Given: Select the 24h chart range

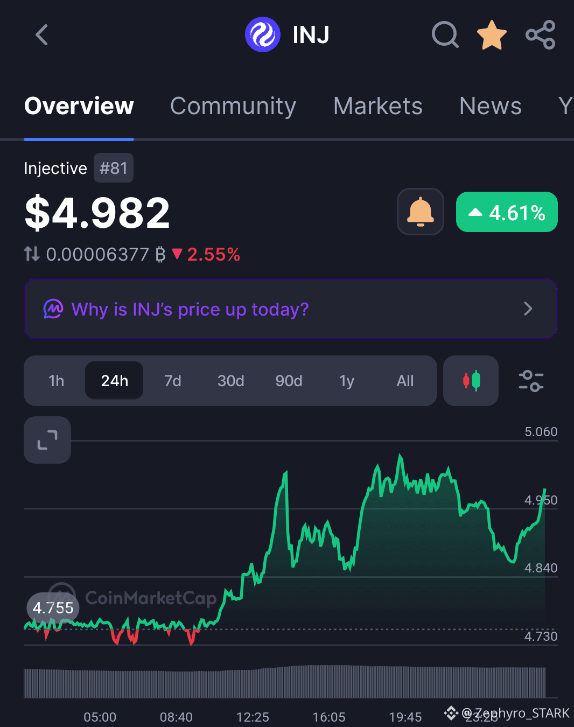Looking at the screenshot, I should click(x=114, y=381).
